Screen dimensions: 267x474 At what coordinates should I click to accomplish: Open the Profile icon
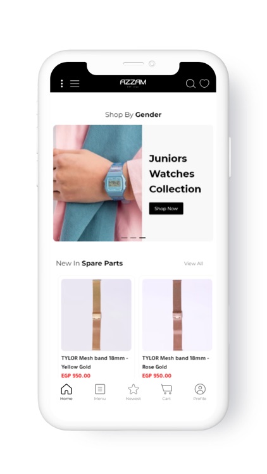pos(200,392)
